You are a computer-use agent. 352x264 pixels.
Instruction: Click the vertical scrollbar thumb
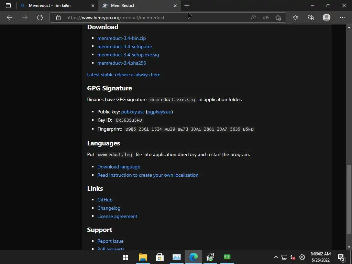click(349, 199)
